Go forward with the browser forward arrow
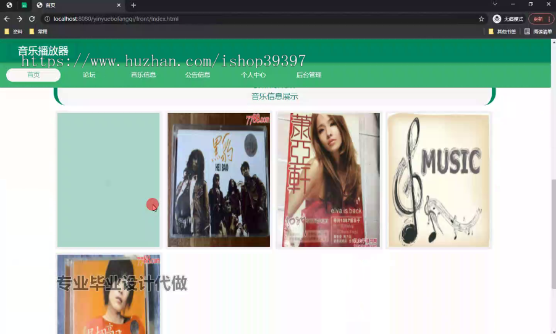 pyautogui.click(x=20, y=19)
